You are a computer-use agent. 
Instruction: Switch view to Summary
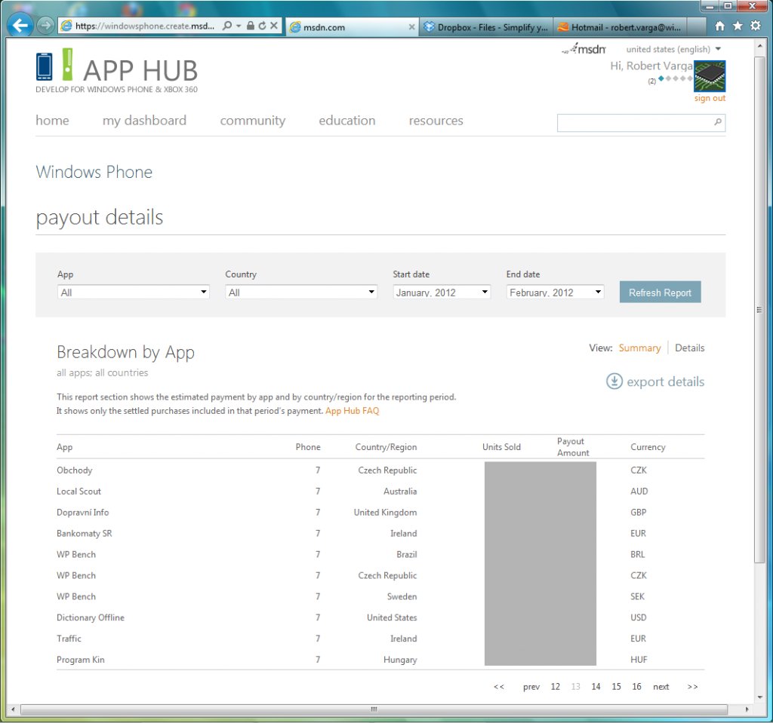(x=639, y=348)
